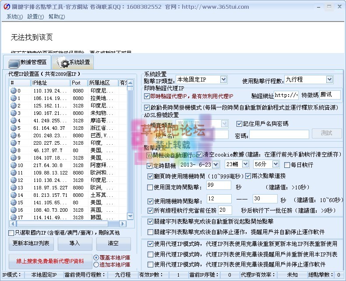Image resolution: width=346 pixels, height=281 pixels.
Task: Open 系統(X) menu
Action: pos(14,17)
